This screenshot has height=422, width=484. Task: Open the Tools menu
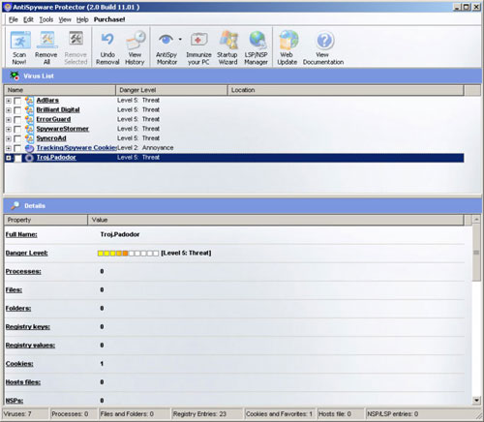[46, 19]
